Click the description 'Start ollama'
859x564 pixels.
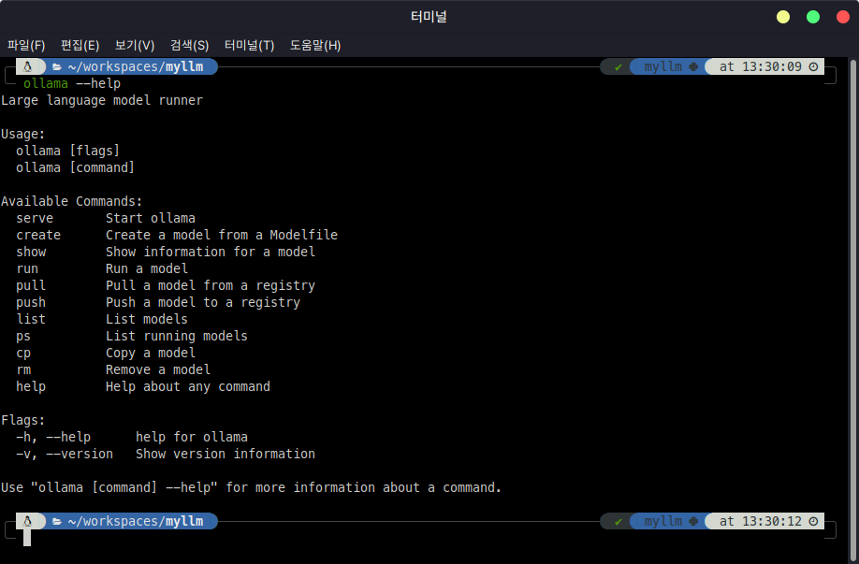151,219
